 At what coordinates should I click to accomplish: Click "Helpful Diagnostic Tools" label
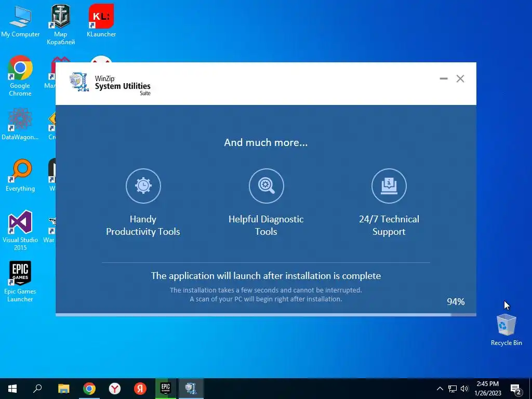266,225
